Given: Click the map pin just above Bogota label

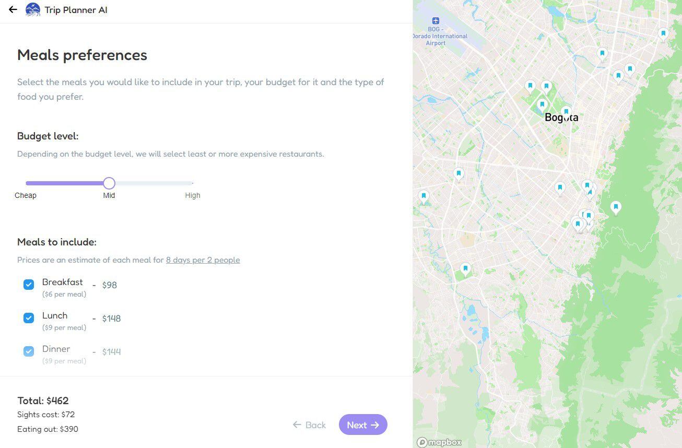Looking at the screenshot, I should 566,111.
